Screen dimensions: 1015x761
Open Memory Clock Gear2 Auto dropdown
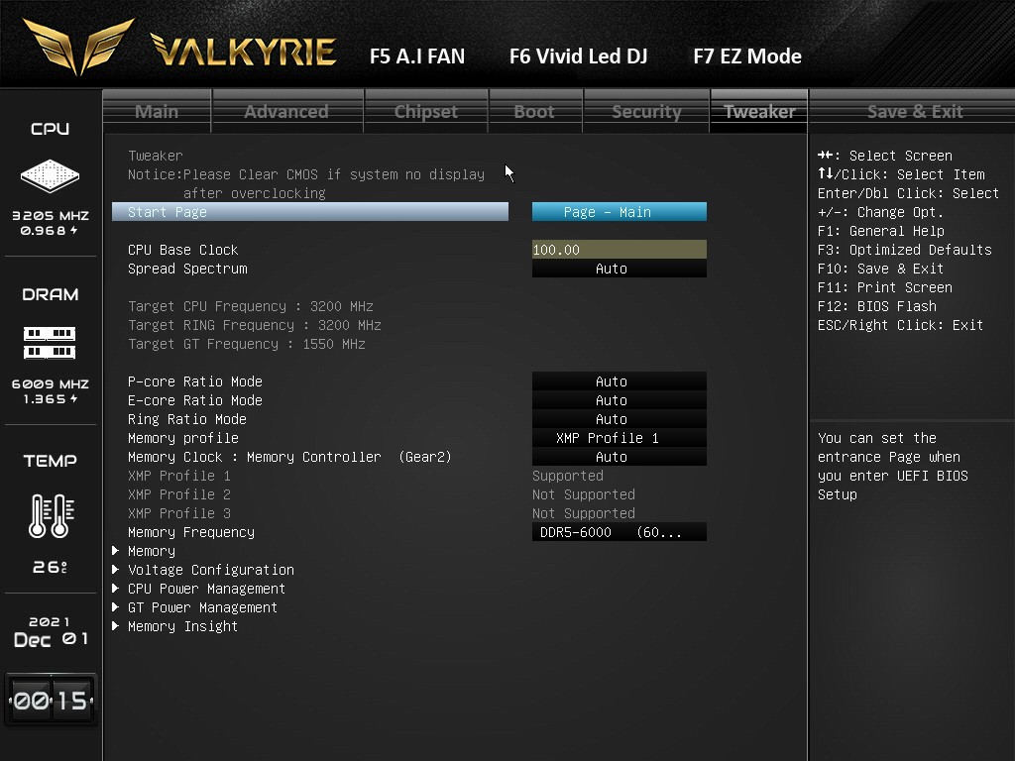tap(620, 456)
